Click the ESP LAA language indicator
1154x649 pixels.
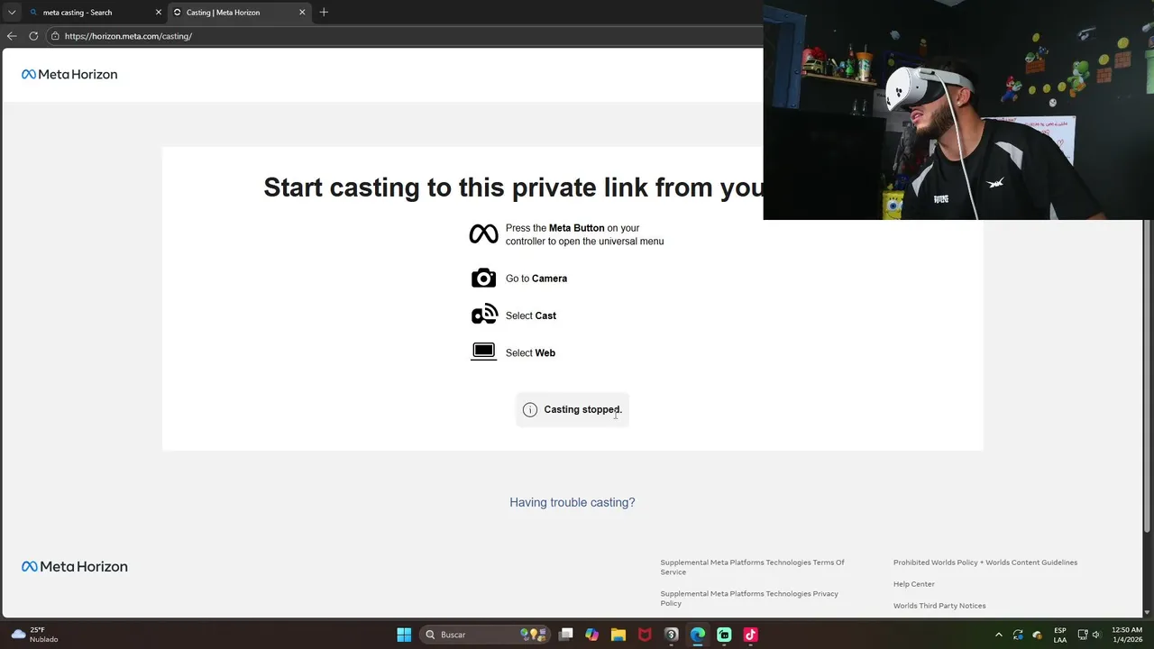point(1060,635)
